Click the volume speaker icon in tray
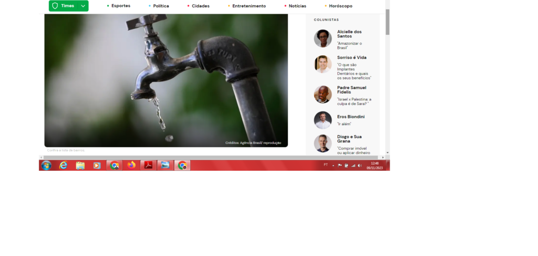This screenshot has width=538, height=256. pyautogui.click(x=360, y=166)
